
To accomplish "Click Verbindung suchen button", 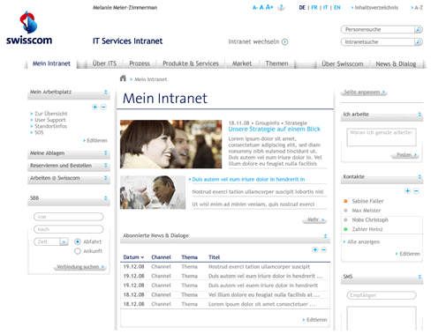I will (x=80, y=267).
